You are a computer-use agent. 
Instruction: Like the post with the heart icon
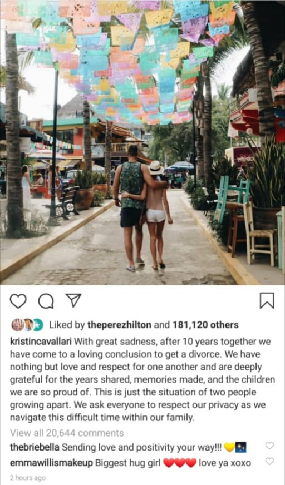coord(18,301)
